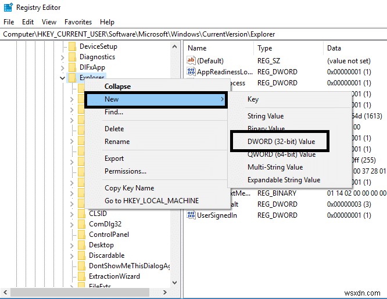Select the UserSignedIn value name
The image size is (387, 299).
pyautogui.click(x=217, y=215)
